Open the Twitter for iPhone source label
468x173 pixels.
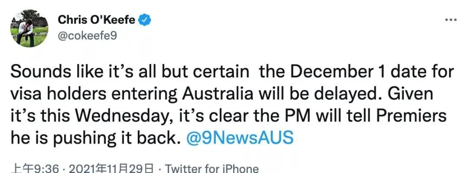click(212, 169)
